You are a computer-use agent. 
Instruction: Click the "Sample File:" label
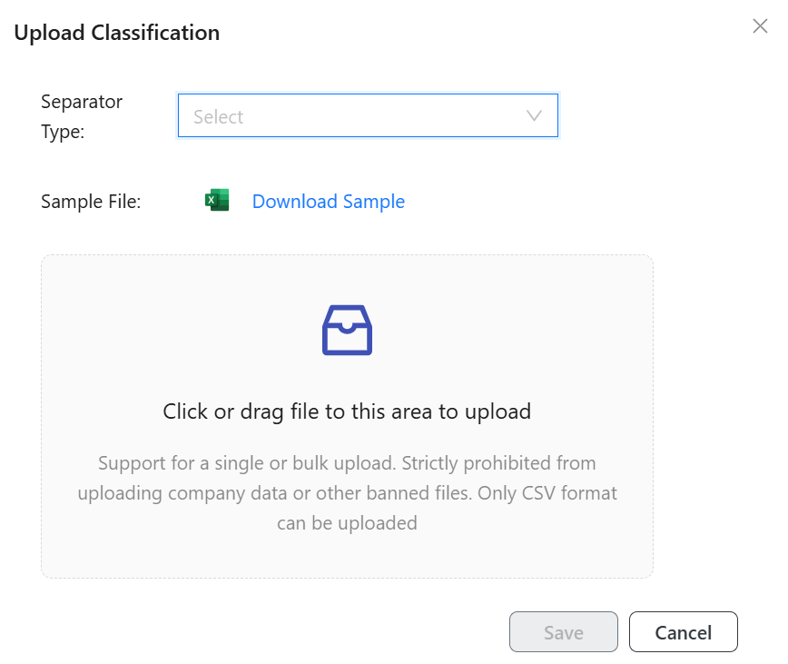[91, 202]
